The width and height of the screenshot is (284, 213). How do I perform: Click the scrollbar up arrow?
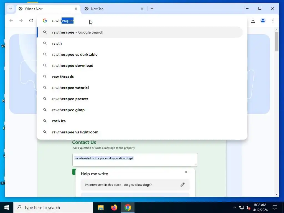pos(277,29)
